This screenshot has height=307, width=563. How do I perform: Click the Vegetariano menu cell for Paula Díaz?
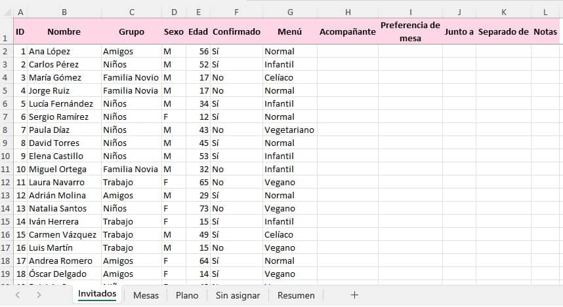[x=289, y=130]
